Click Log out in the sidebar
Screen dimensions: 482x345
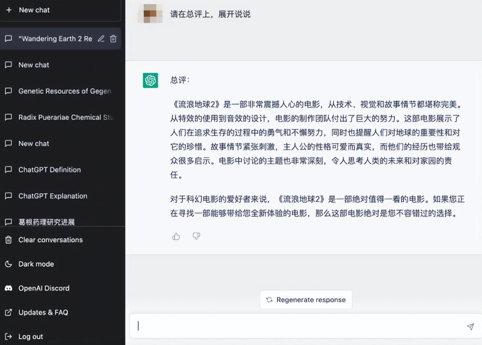coord(30,336)
